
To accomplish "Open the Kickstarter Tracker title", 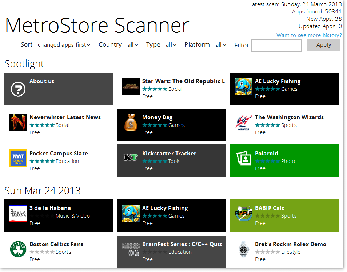I will [x=169, y=153].
